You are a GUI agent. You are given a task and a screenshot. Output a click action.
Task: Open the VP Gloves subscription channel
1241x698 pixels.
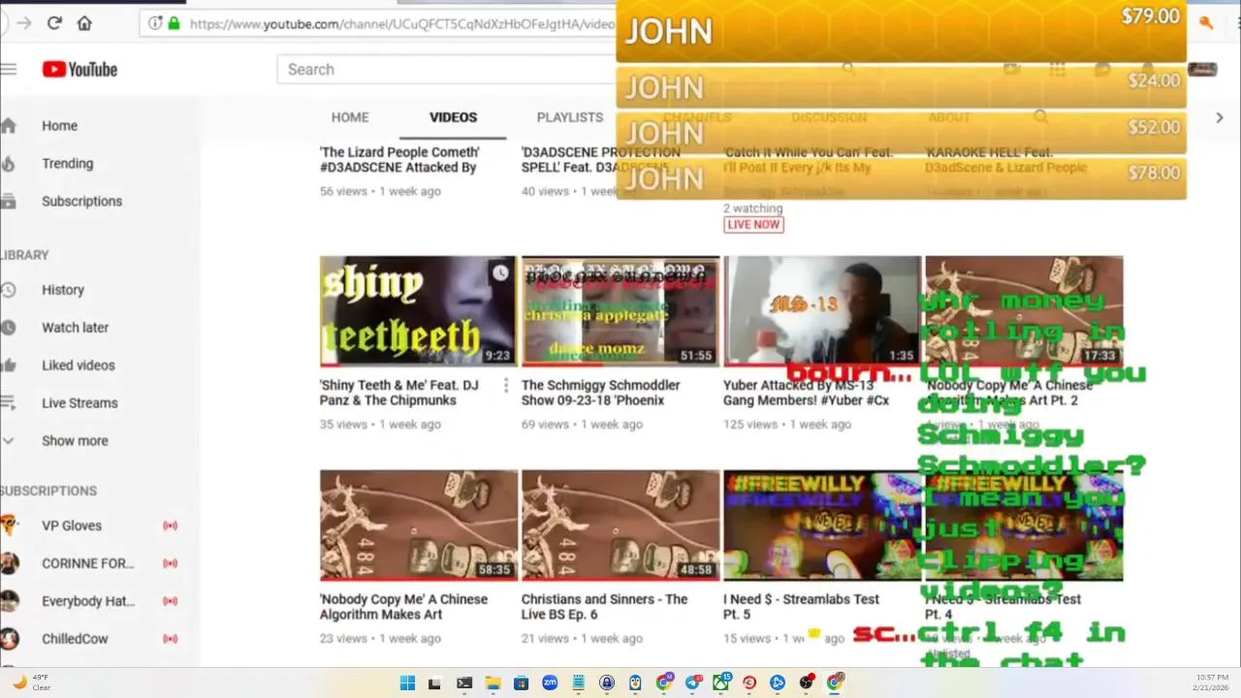(x=71, y=524)
